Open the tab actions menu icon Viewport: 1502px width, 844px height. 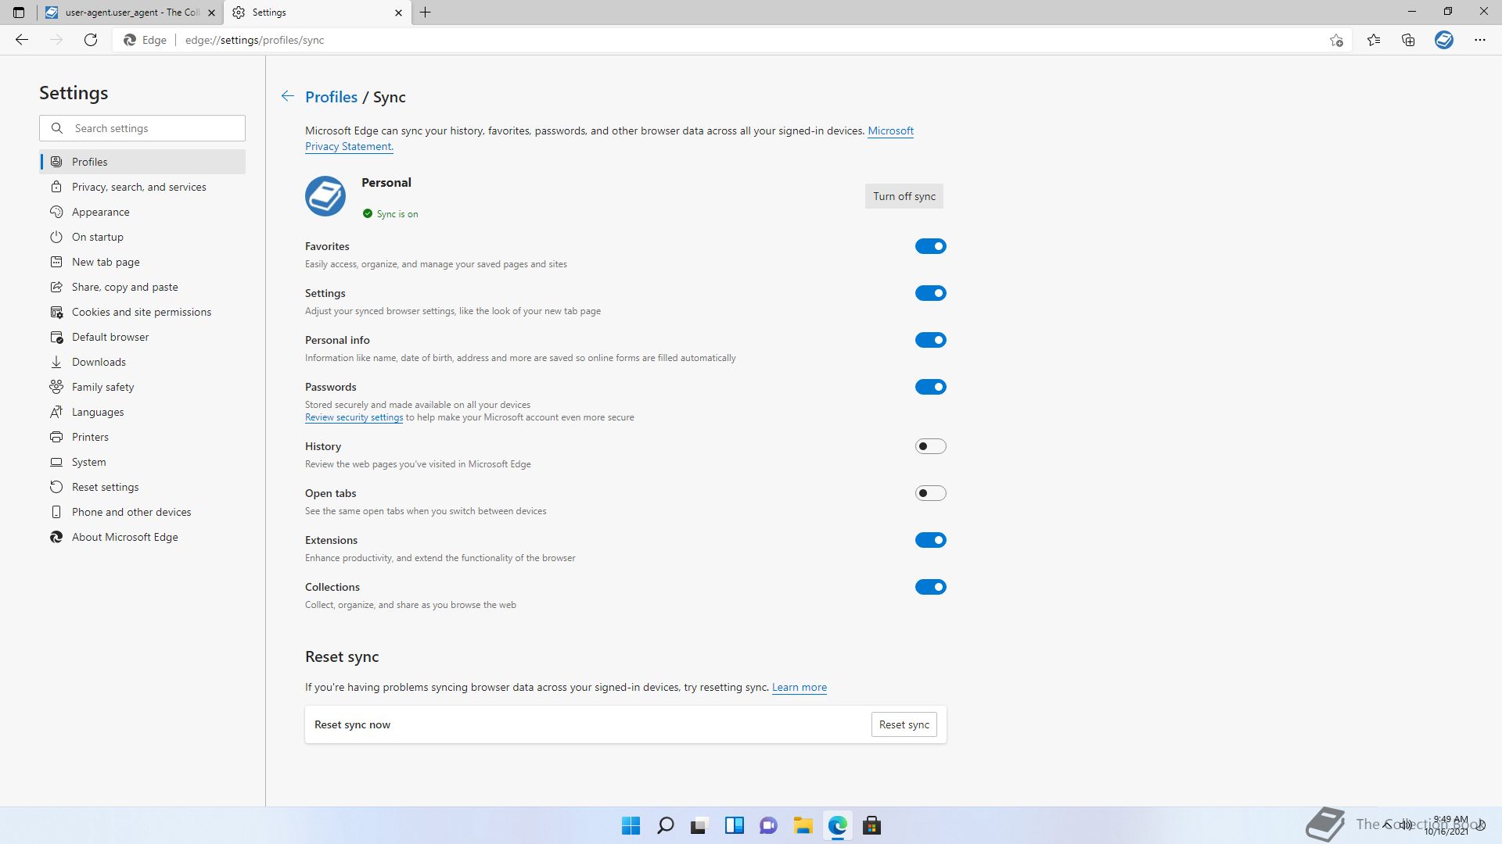[19, 13]
